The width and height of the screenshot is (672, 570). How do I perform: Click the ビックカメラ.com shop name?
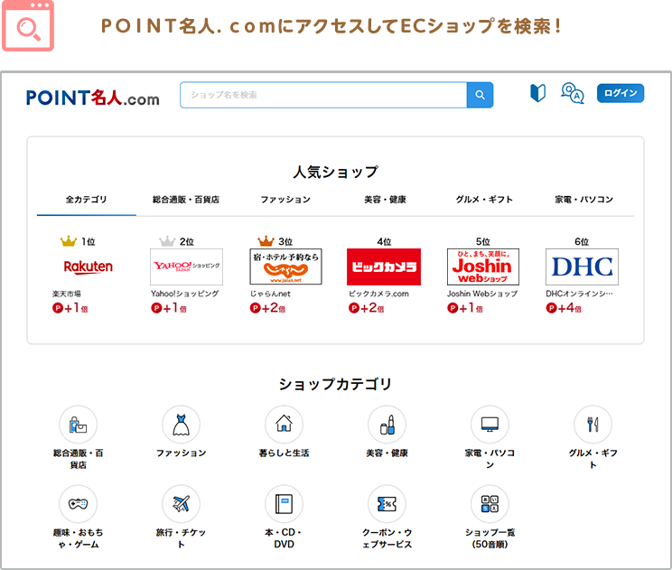[378, 294]
